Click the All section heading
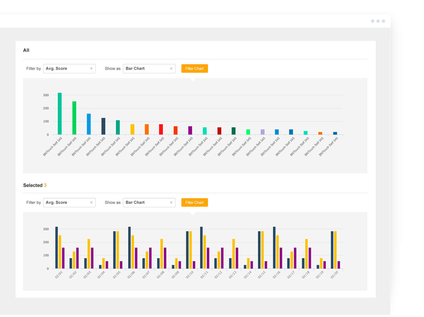This screenshot has height=317, width=424. pos(26,50)
